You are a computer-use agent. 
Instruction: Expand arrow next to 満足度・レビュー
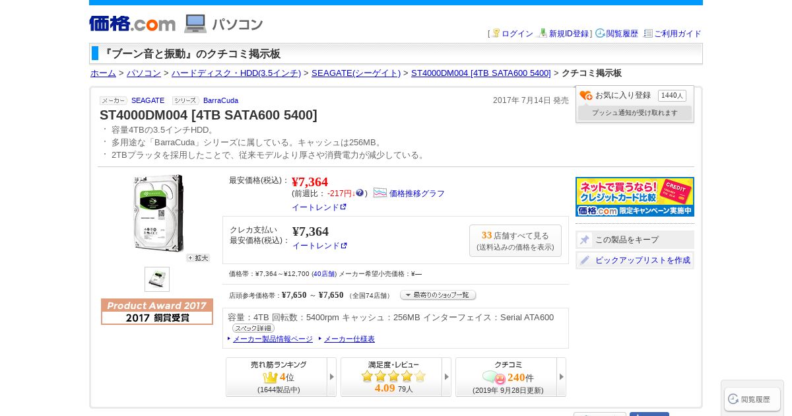click(447, 377)
